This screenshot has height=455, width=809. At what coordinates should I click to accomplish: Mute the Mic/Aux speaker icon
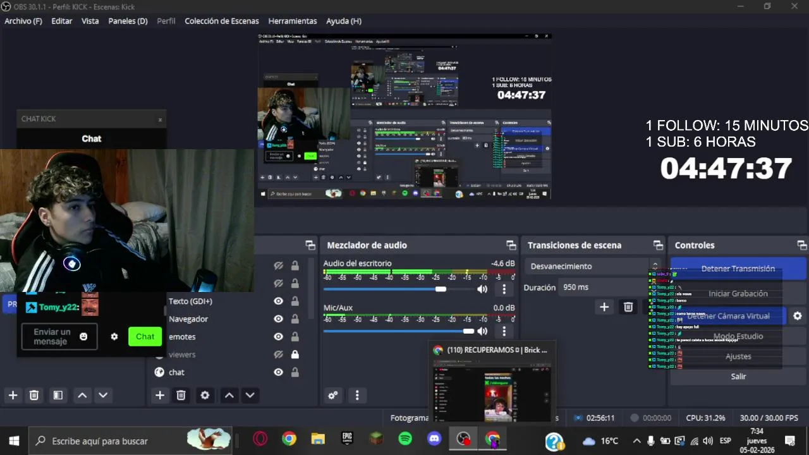(x=482, y=331)
